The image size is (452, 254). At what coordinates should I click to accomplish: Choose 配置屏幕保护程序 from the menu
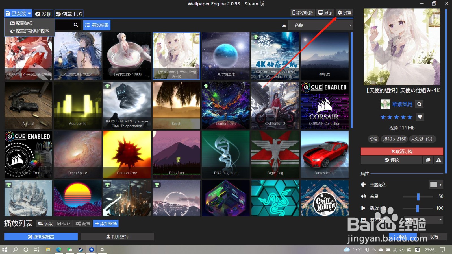click(30, 31)
